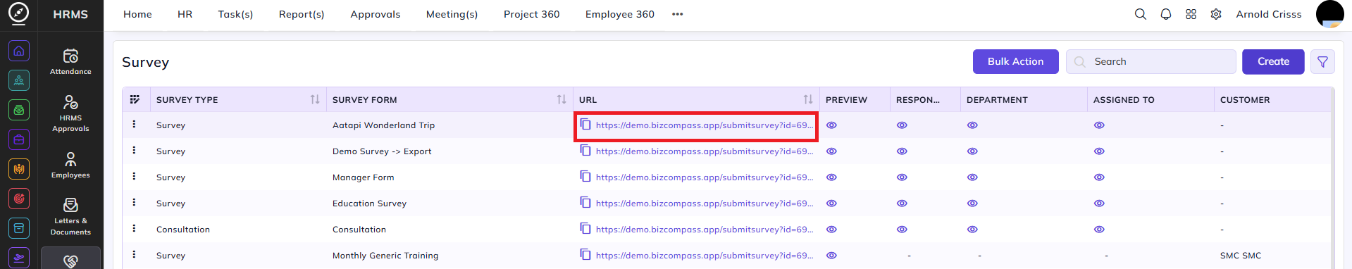The width and height of the screenshot is (1352, 269).
Task: Sort by URL column
Action: 808,99
